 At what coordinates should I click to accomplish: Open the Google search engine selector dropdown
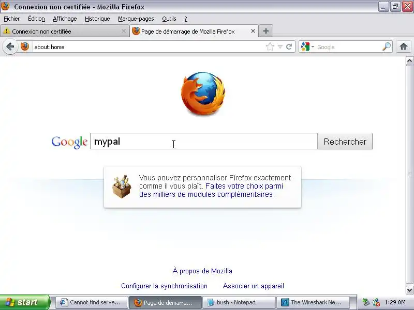click(x=307, y=47)
